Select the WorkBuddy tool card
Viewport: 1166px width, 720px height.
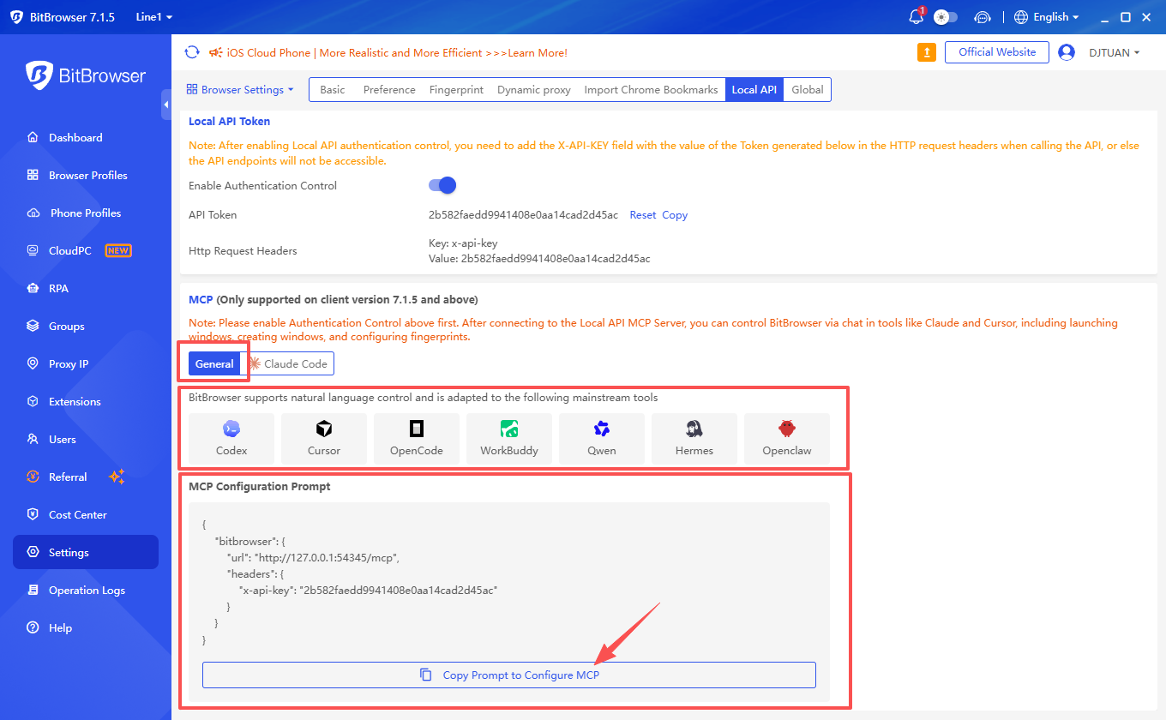point(509,439)
